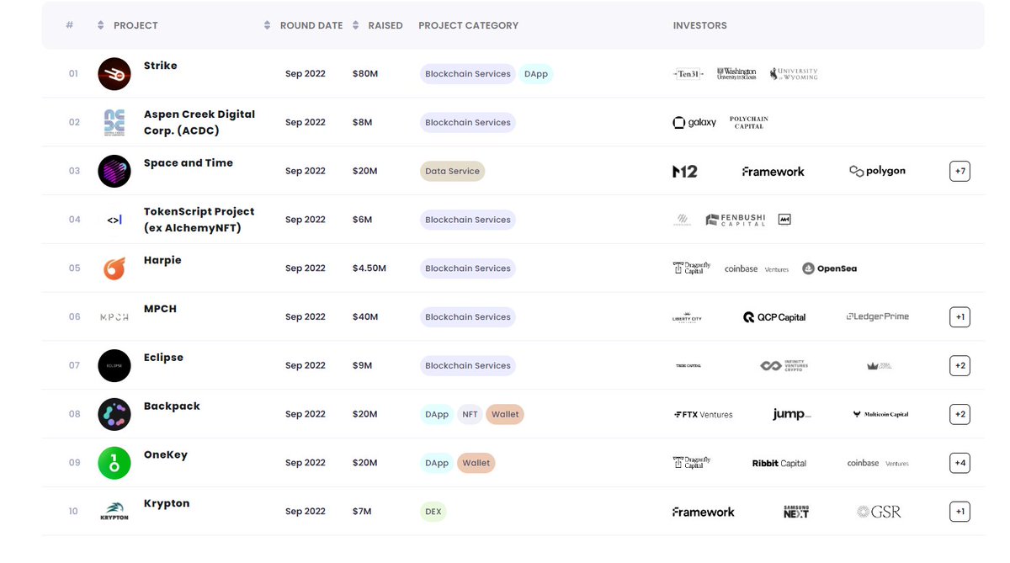
Task: Click the Wallet tag in OneKey row
Action: (x=476, y=463)
